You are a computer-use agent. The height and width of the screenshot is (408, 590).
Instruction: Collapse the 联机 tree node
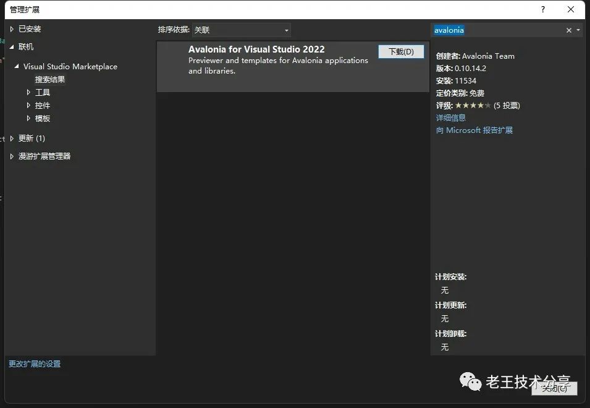click(x=12, y=46)
